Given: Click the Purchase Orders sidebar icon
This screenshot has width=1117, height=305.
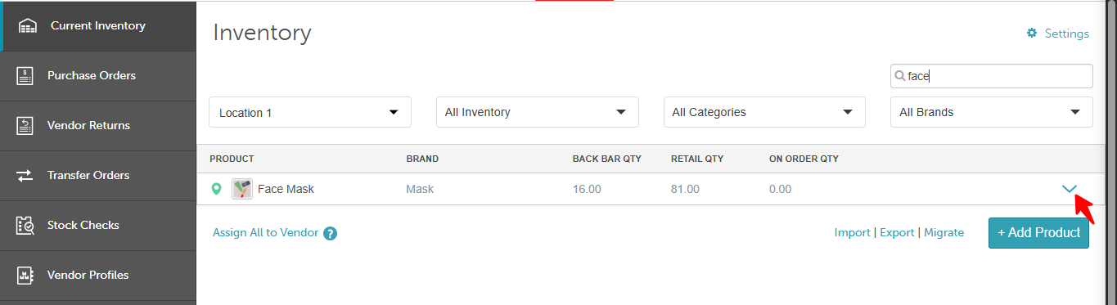Looking at the screenshot, I should tap(25, 75).
